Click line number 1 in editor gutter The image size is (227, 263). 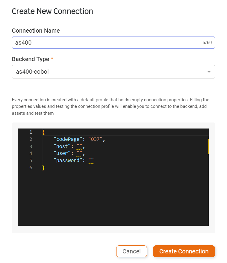click(x=31, y=132)
